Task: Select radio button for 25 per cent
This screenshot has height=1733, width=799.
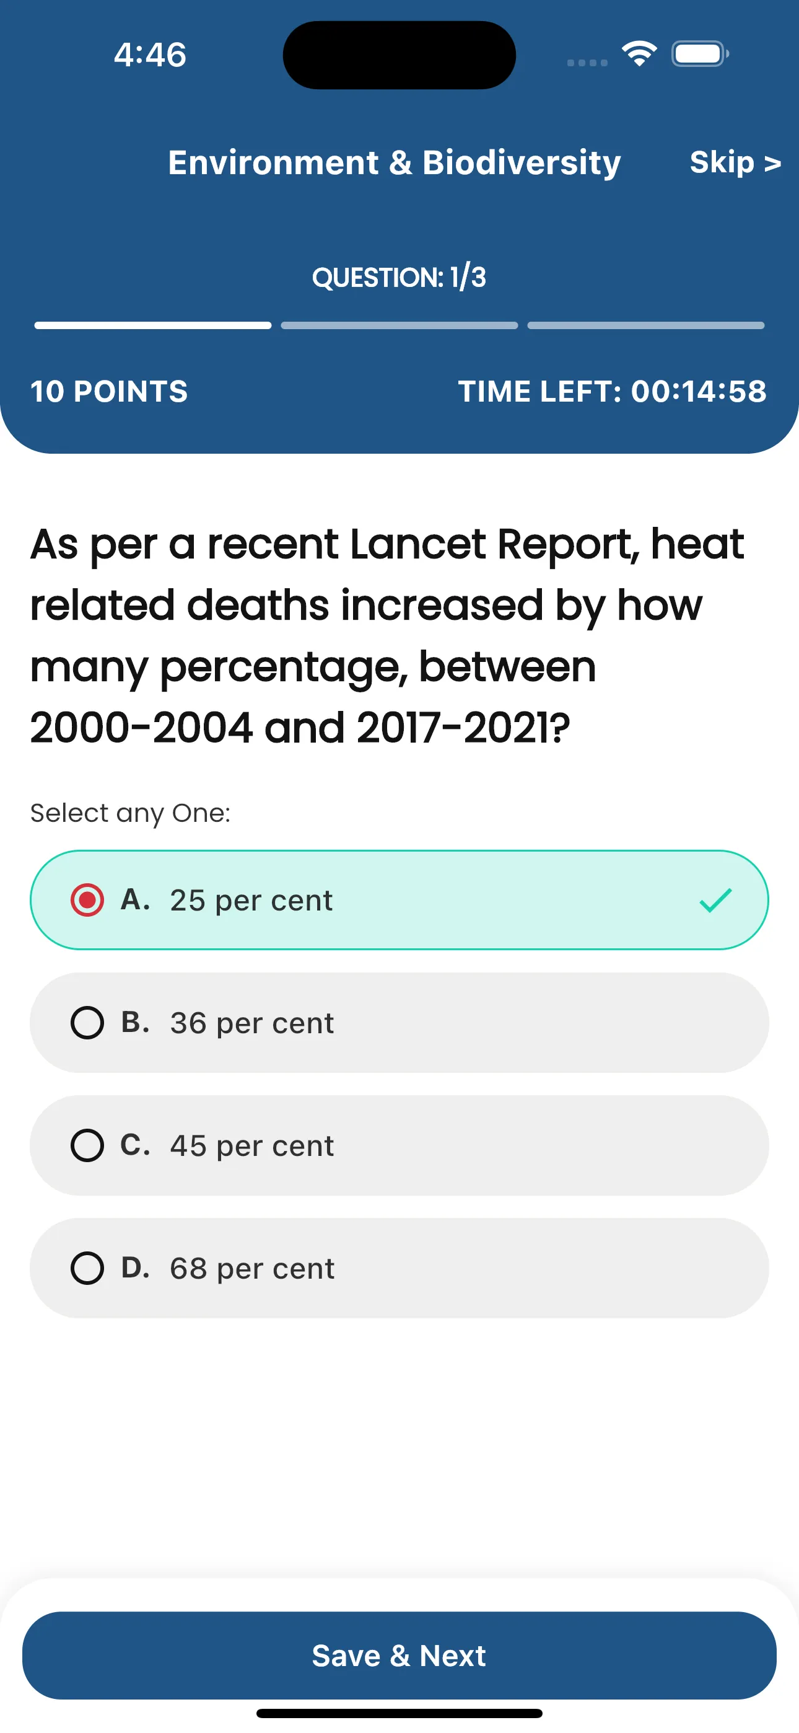Action: [87, 900]
